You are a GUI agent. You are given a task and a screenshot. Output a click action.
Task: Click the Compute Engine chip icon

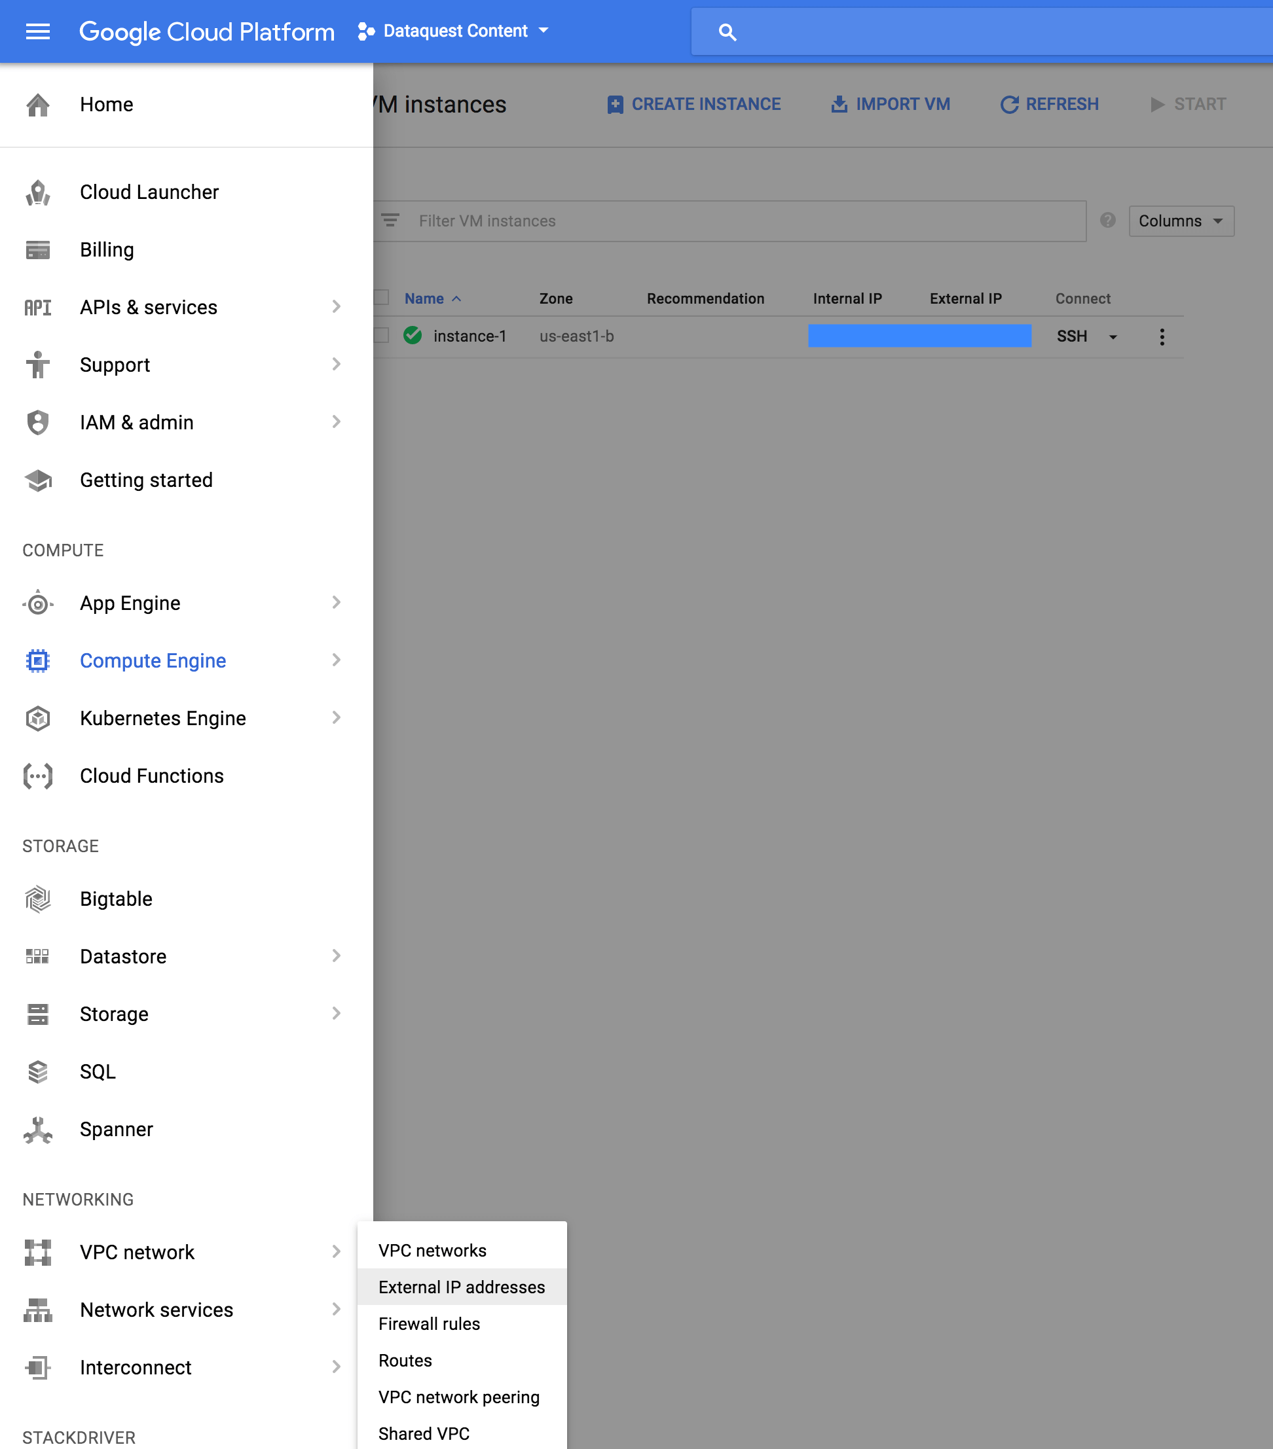coord(37,661)
